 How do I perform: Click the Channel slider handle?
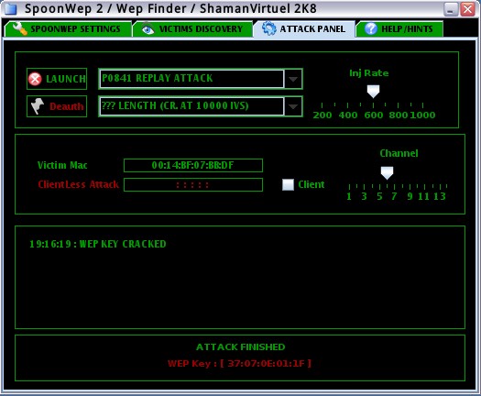pyautogui.click(x=387, y=173)
